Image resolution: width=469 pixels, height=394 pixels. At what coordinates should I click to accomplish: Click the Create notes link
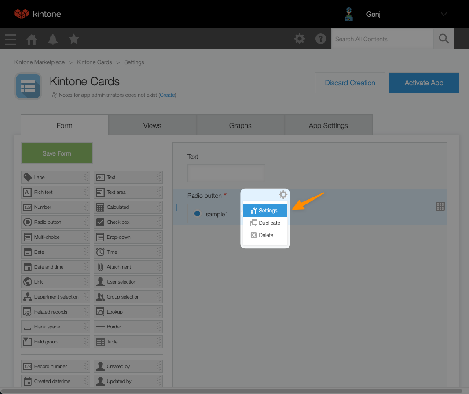[x=167, y=95]
